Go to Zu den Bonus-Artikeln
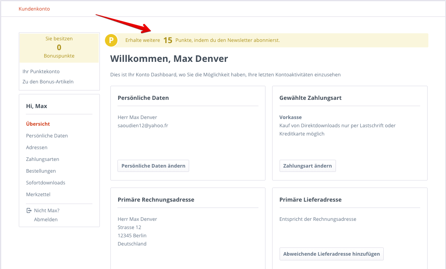446x269 pixels. (x=48, y=81)
